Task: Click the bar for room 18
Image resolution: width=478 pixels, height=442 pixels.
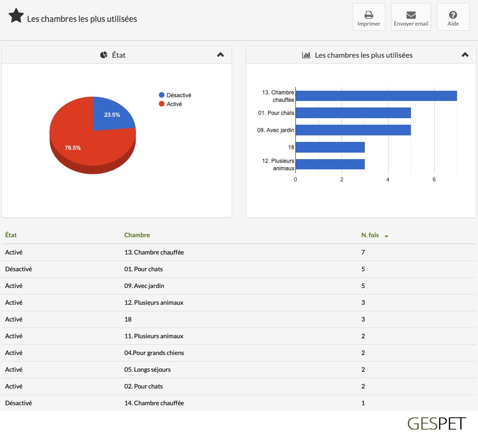Action: click(x=330, y=147)
